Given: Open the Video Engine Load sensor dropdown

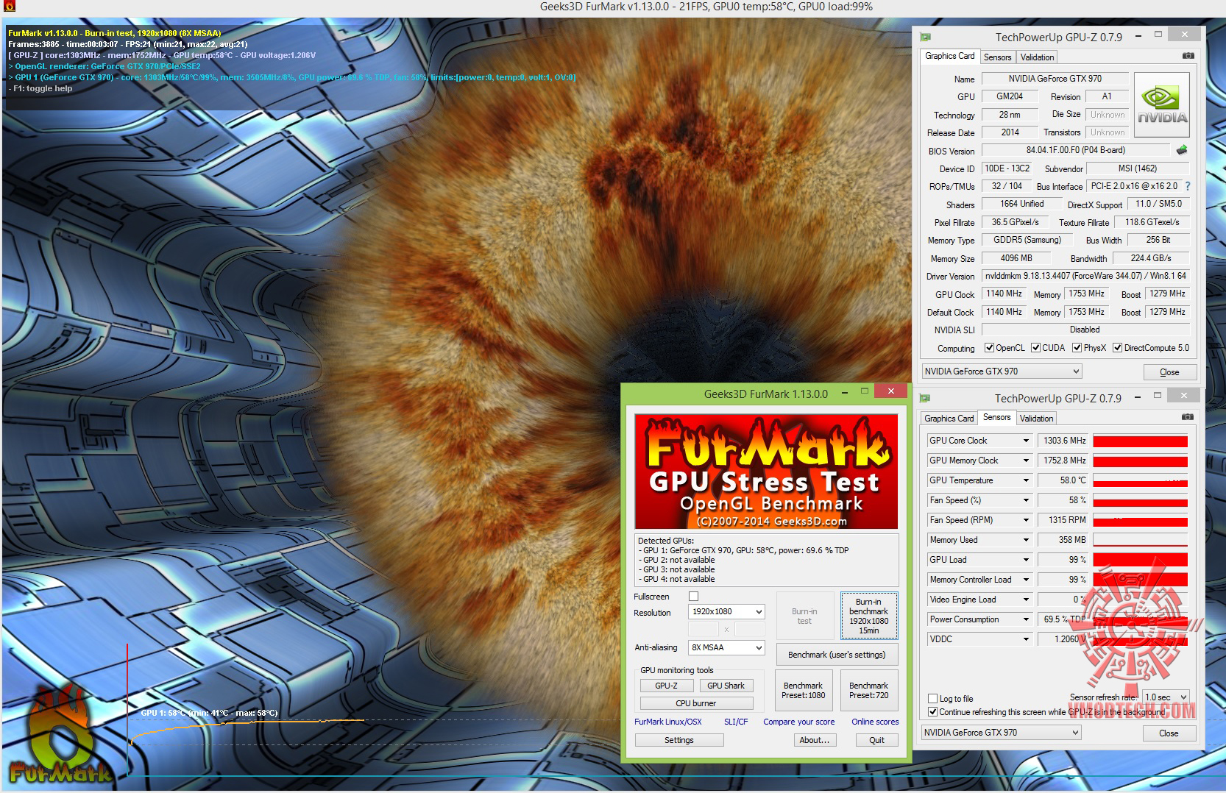Looking at the screenshot, I should [1026, 600].
